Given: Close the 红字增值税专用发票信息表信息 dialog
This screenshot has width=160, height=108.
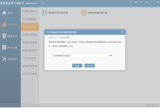Looking at the screenshot, I should pos(122,32).
